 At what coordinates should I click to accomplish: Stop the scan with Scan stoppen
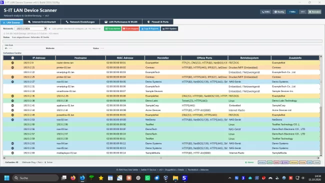[x=130, y=28]
